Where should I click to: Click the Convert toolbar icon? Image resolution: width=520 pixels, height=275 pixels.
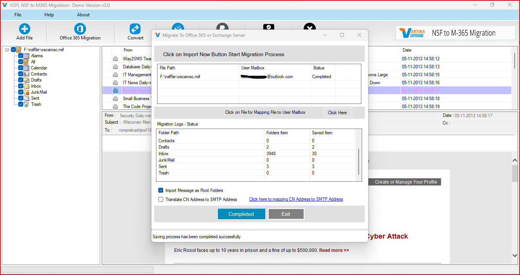click(x=135, y=29)
